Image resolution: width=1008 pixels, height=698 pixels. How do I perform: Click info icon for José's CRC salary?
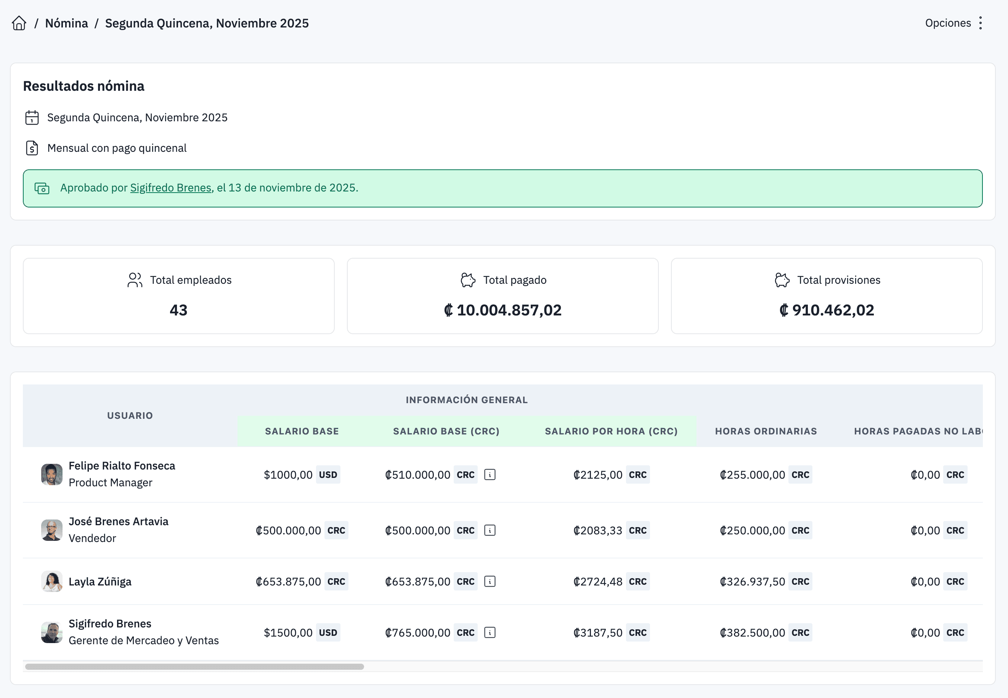(x=490, y=530)
